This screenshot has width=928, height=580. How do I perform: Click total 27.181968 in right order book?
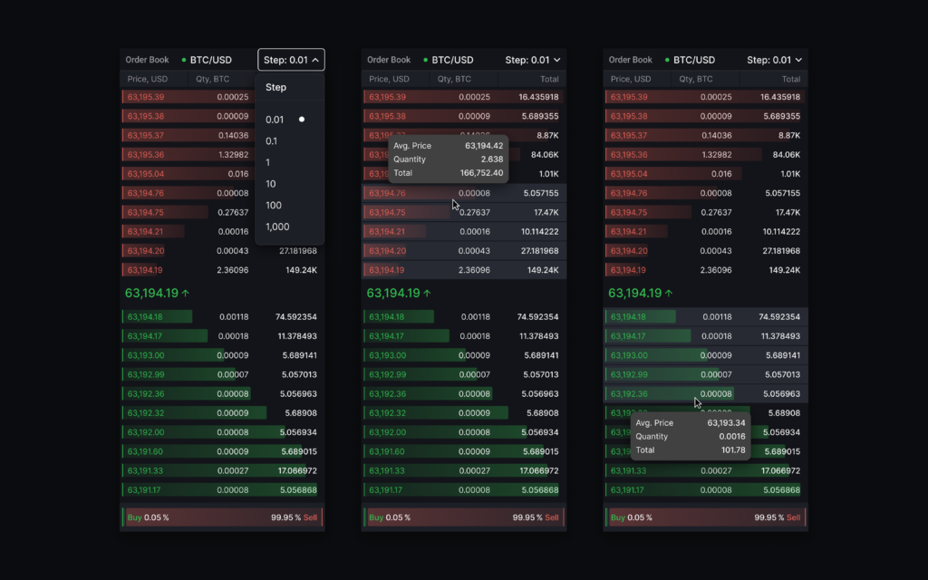point(781,251)
